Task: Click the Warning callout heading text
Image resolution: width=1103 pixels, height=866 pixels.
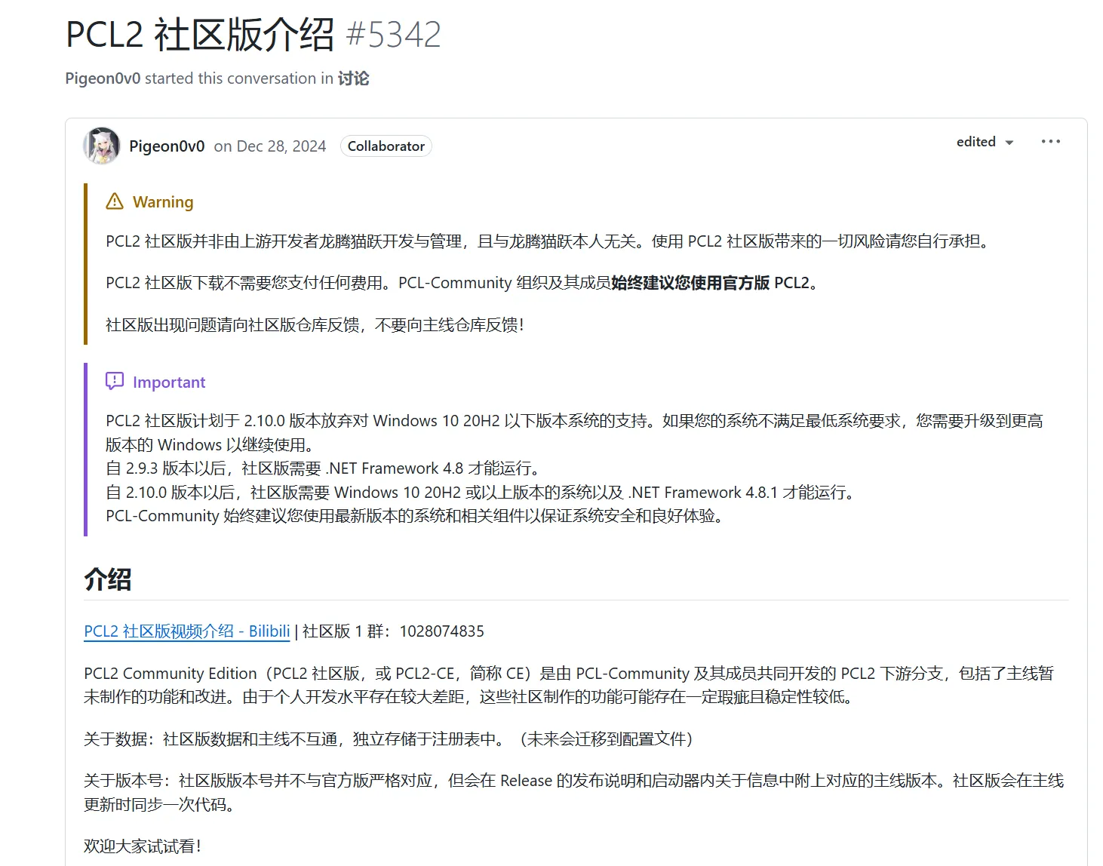Action: tap(163, 202)
